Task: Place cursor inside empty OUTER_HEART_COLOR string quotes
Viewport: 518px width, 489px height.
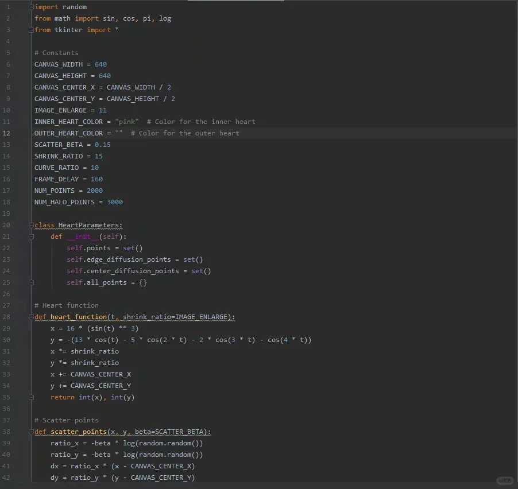Action: click(119, 133)
